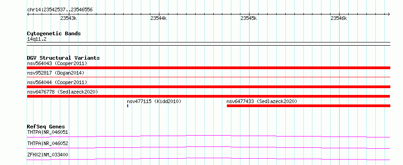Click the red bar under nsv564044
Image resolution: width=403 pixels, height=165 pixels.
208,87
